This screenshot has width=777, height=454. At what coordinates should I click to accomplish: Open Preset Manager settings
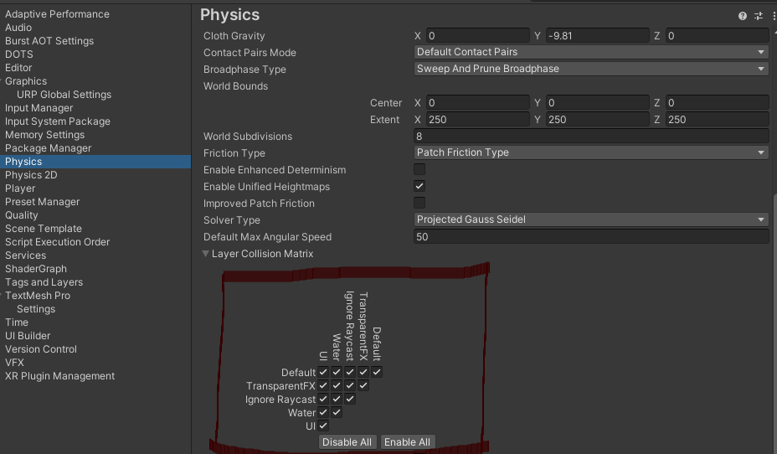[x=42, y=201]
